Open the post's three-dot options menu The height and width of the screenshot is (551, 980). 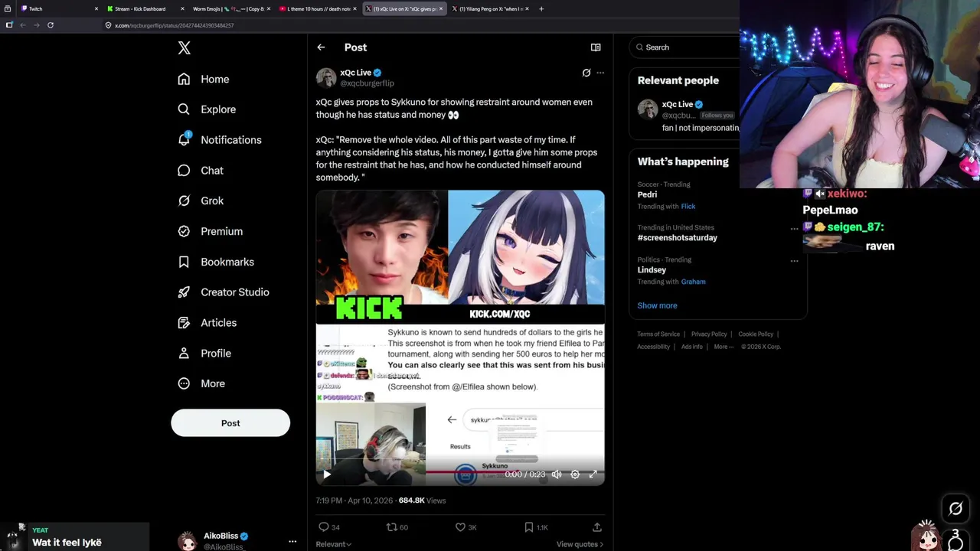click(x=600, y=73)
